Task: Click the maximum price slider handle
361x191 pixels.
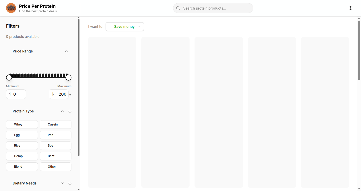Action: click(x=68, y=78)
